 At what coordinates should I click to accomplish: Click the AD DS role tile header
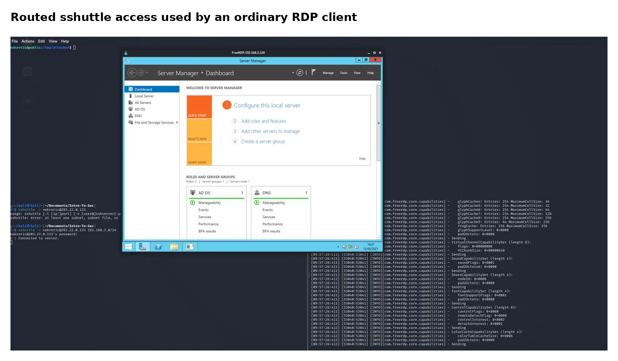coord(217,192)
